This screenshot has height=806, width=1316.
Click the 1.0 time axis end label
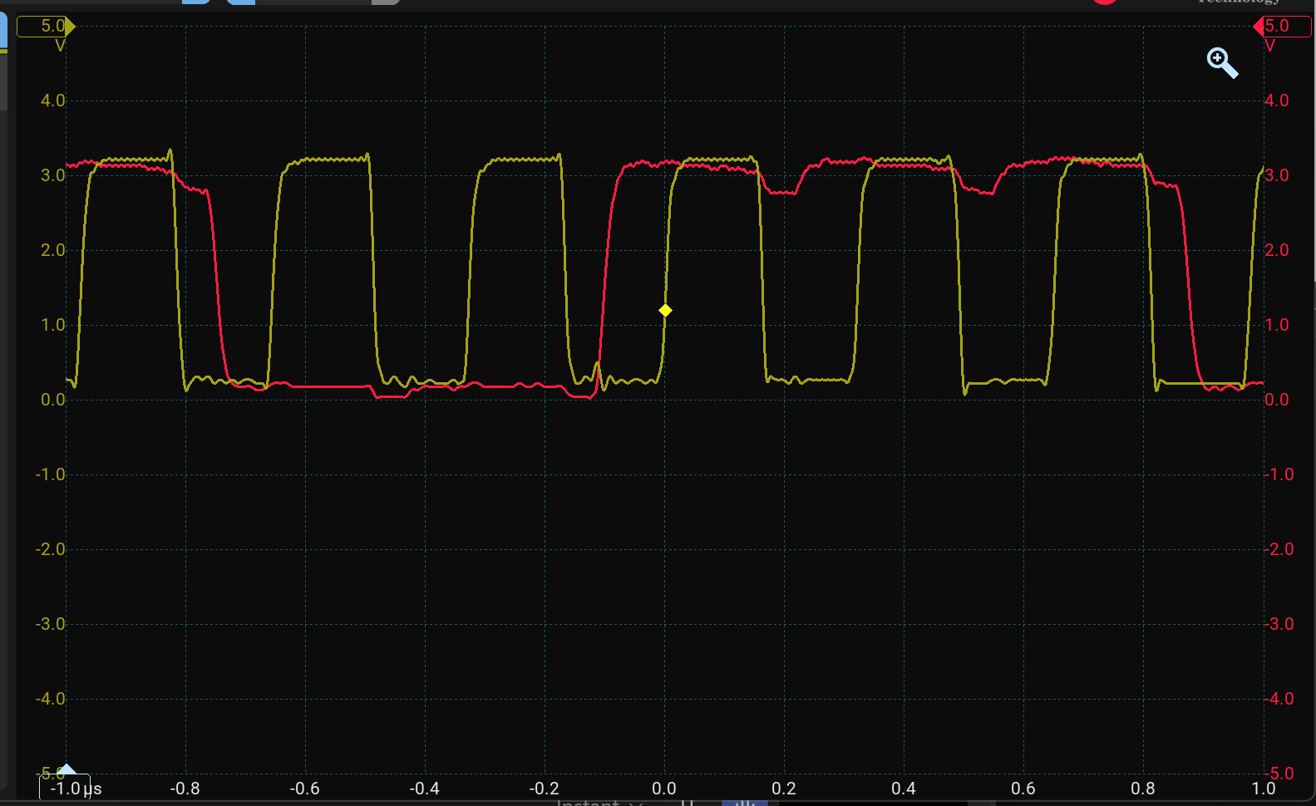1264,789
